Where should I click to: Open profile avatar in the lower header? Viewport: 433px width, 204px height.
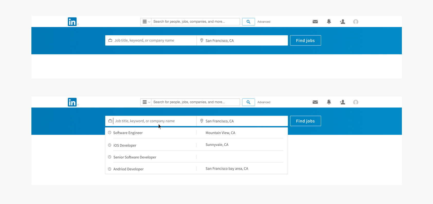[x=356, y=102]
